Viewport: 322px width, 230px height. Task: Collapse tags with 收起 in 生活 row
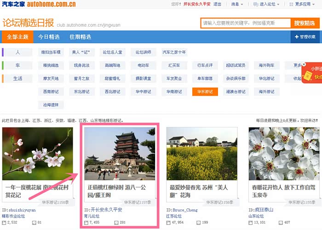(297, 79)
